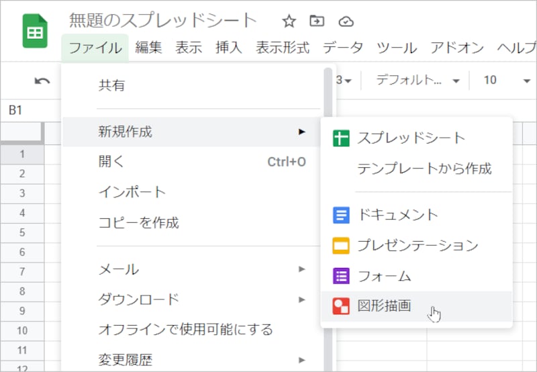537x372 pixels.
Task: Select row header 7
Action: tap(22, 272)
